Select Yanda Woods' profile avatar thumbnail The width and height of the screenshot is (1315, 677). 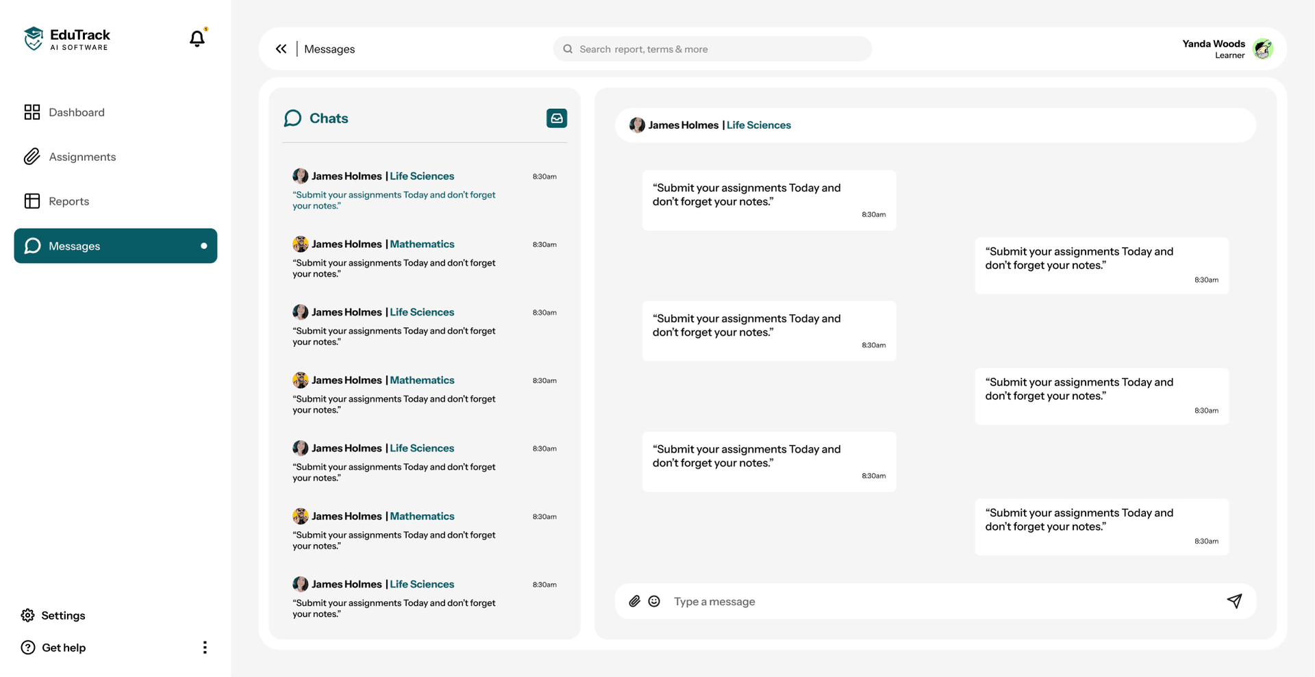pos(1264,49)
